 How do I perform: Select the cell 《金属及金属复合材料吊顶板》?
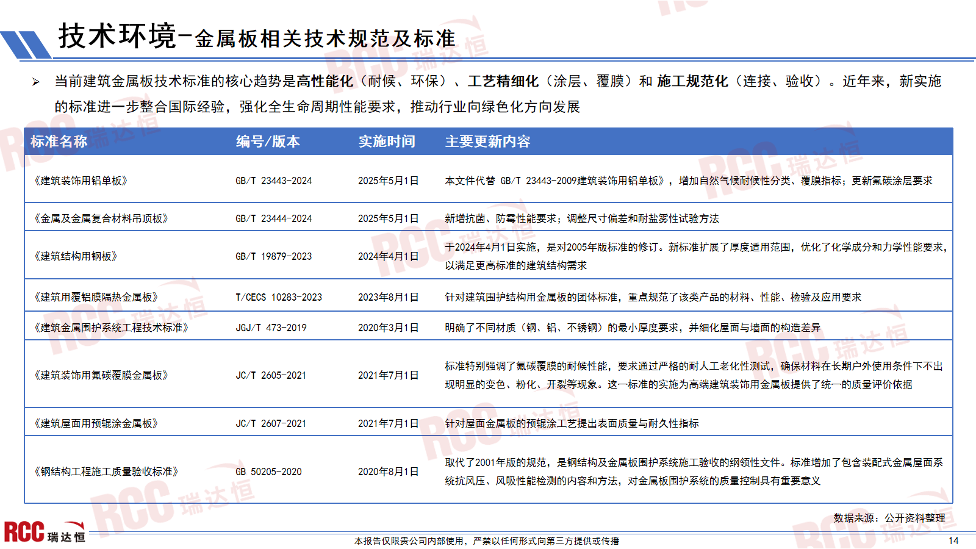[x=101, y=218]
